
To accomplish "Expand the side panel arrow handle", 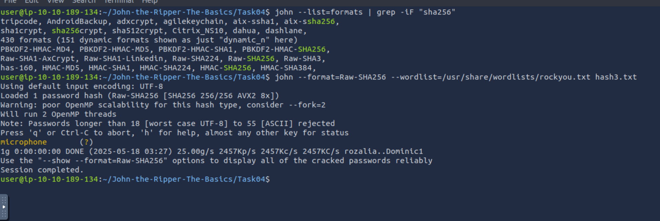I will coord(4,207).
